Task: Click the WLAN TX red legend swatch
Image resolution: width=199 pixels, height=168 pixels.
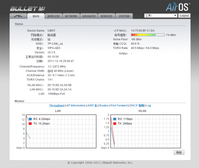Action: point(115,123)
